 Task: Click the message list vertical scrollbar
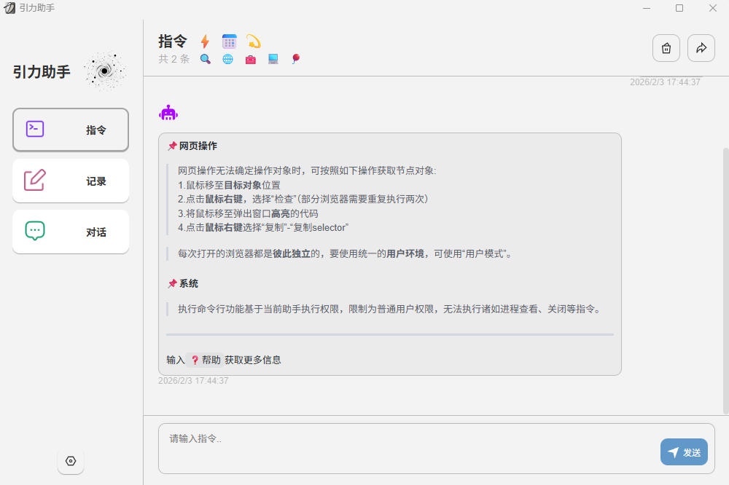click(726, 280)
